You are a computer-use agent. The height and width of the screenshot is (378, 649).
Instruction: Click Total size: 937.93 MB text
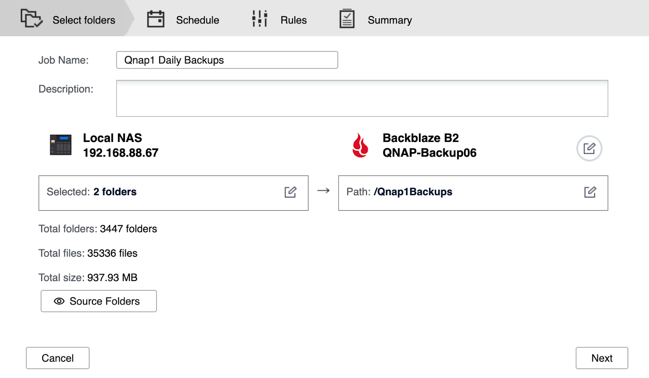[88, 277]
